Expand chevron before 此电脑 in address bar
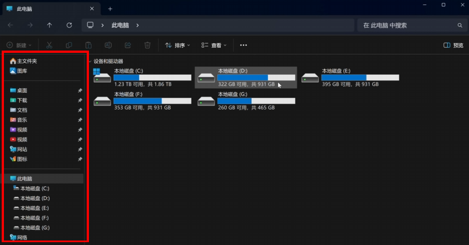The width and height of the screenshot is (469, 245). point(102,25)
